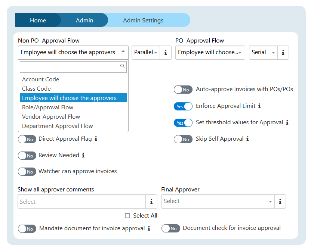Image resolution: width=314 pixels, height=250 pixels.
Task: Choose Role/Approval Flow from the list
Action: click(x=47, y=107)
